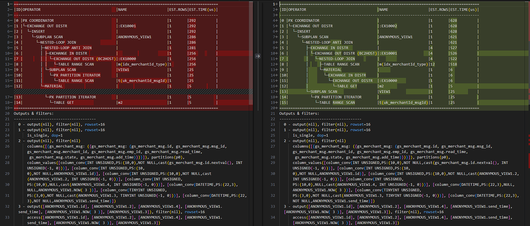This screenshot has height=226, width=530.
Task: Click EST.TIME(us) header in the right pane
Action: coord(464,10)
